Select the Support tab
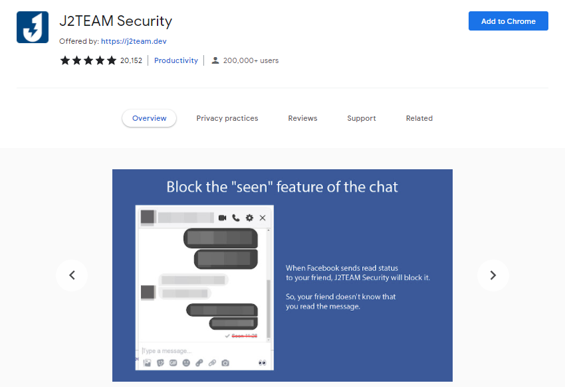The width and height of the screenshot is (565, 387). [361, 118]
